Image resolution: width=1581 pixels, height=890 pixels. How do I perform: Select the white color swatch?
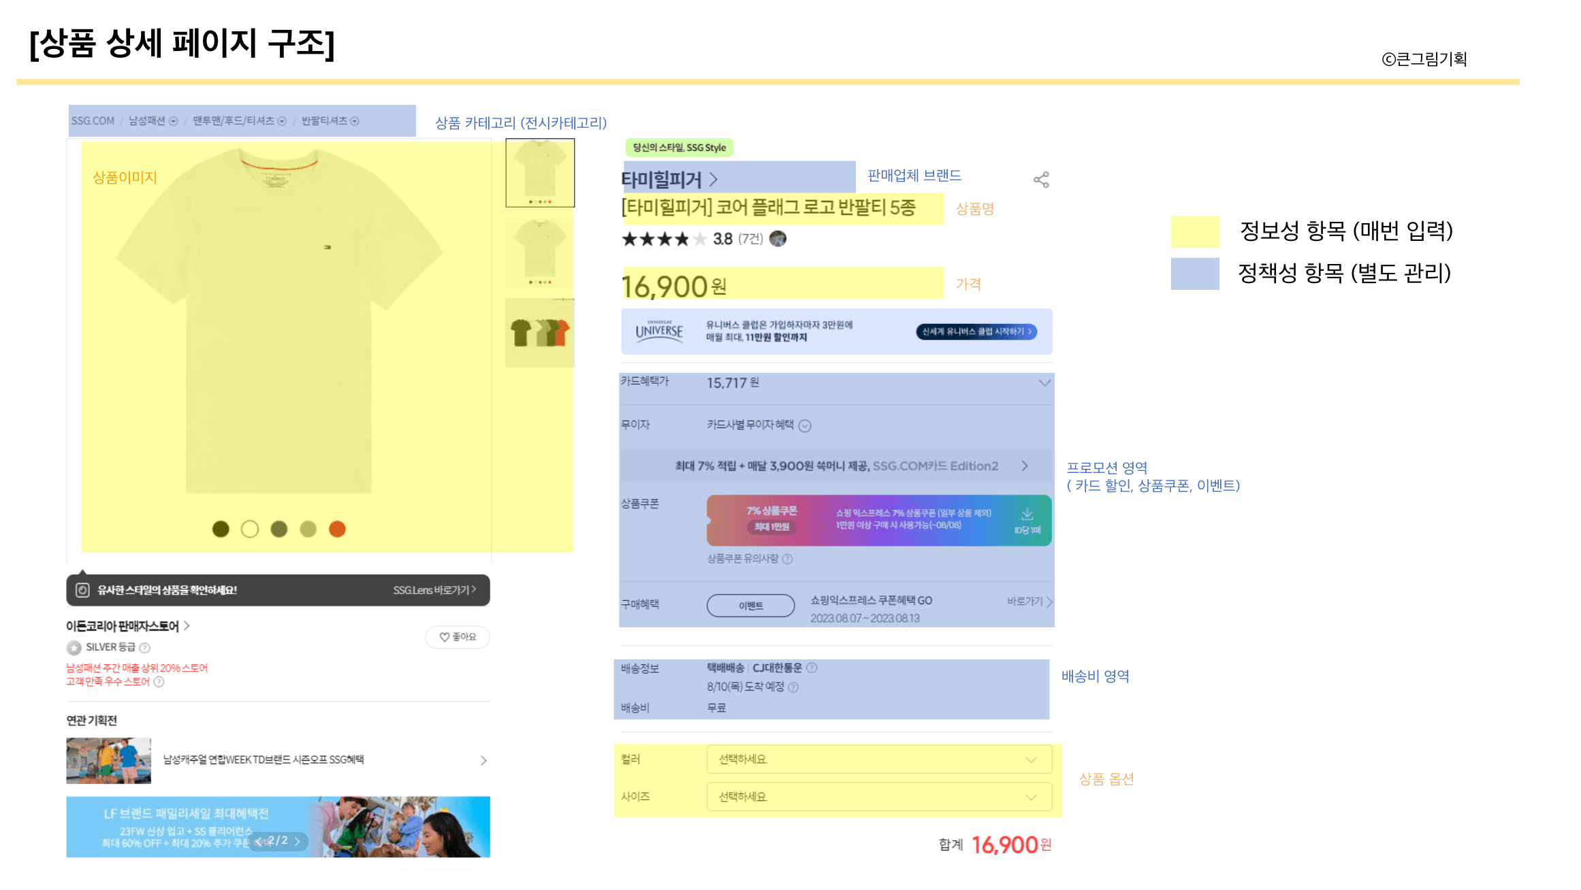pyautogui.click(x=250, y=529)
